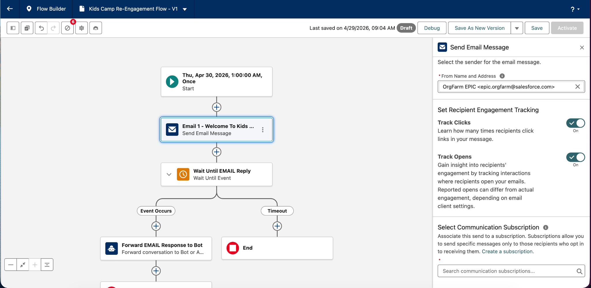Turn off the Track Opens toggle

(x=576, y=157)
